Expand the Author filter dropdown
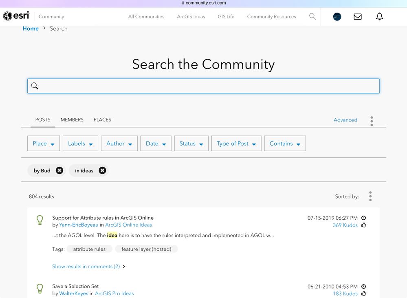 click(119, 143)
